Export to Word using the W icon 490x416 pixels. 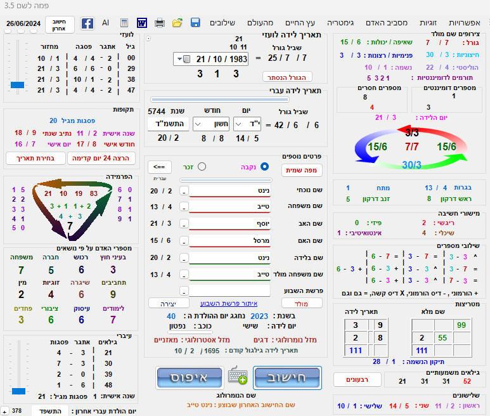point(141,23)
